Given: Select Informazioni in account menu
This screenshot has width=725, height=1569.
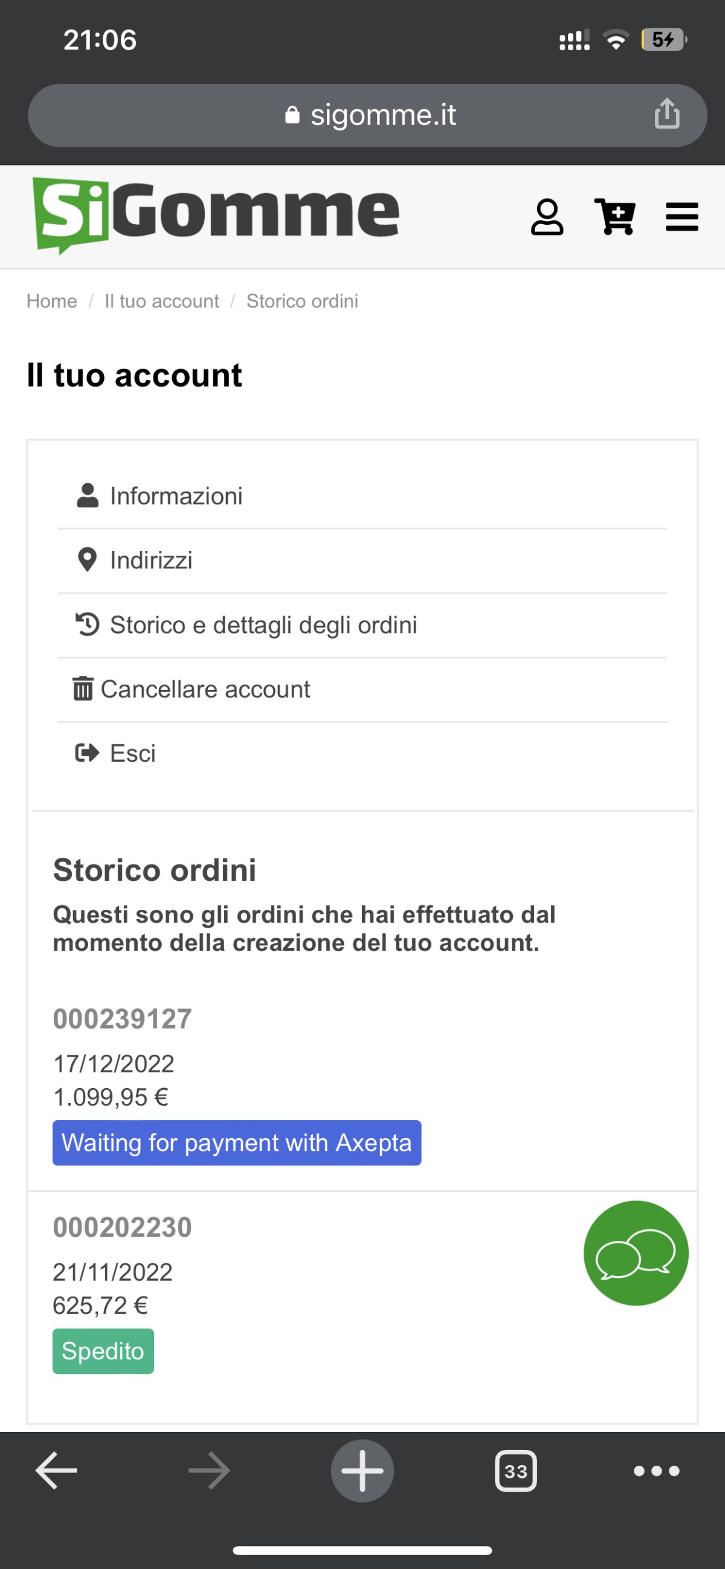Looking at the screenshot, I should (x=176, y=496).
